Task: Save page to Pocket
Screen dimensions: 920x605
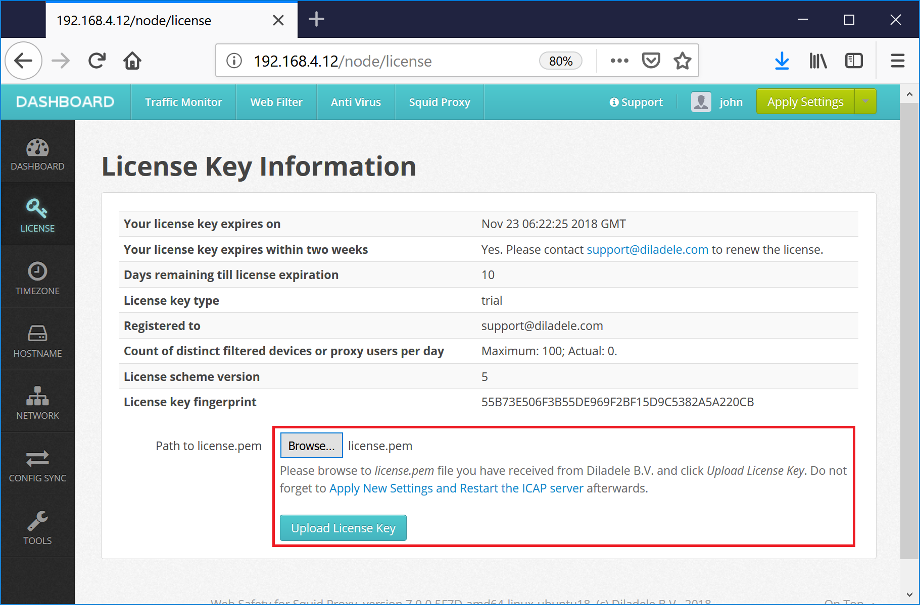Action: pos(651,61)
